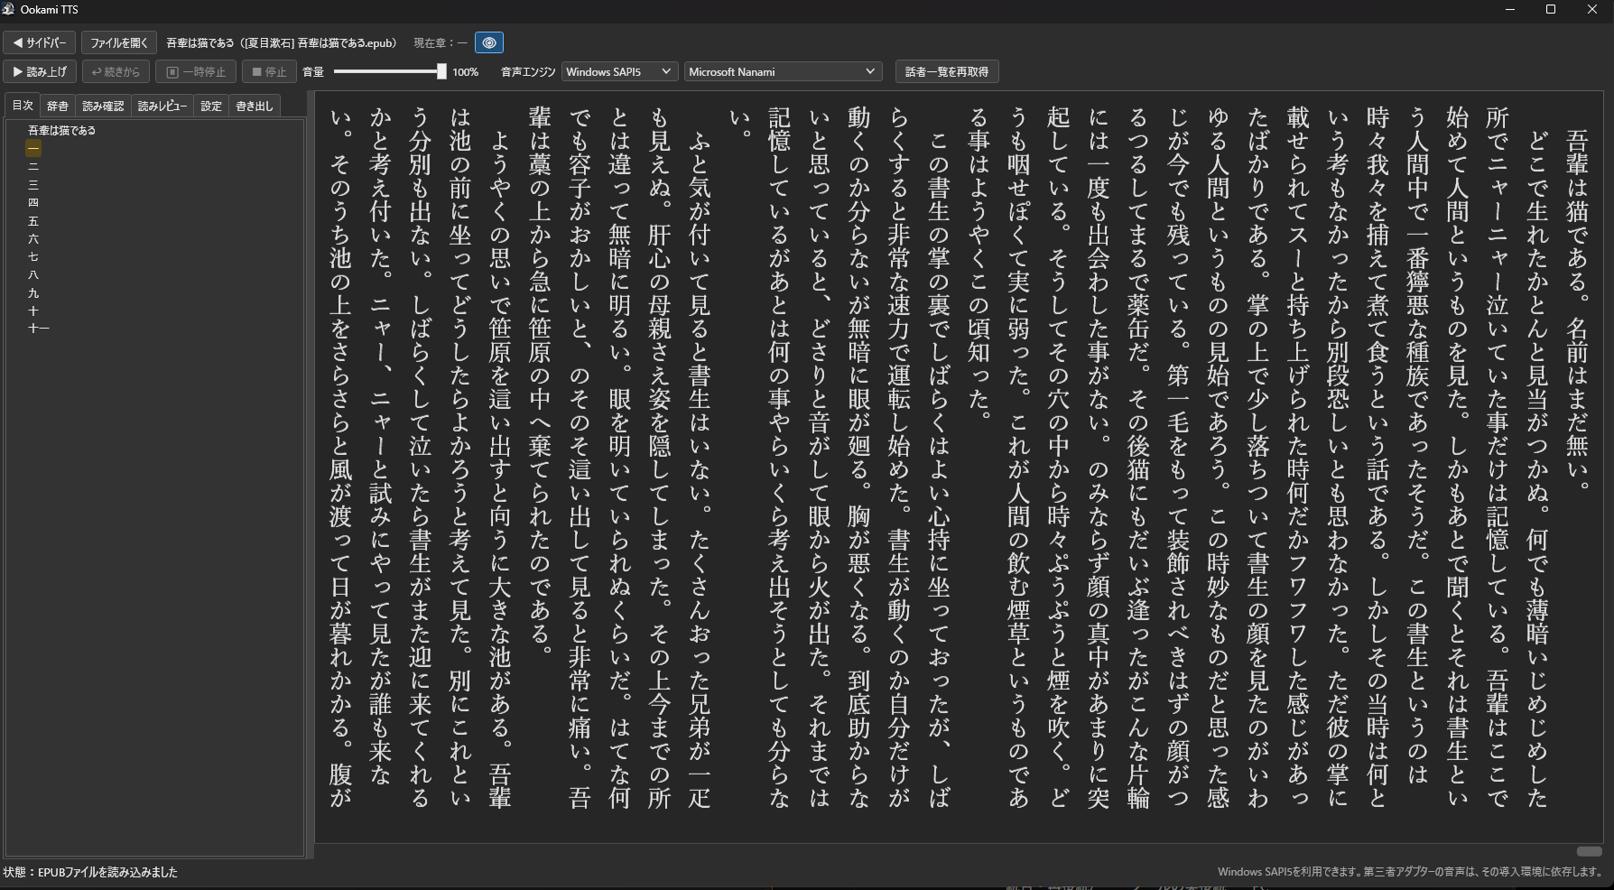Click the 現在章 current chapter label

pos(441,42)
